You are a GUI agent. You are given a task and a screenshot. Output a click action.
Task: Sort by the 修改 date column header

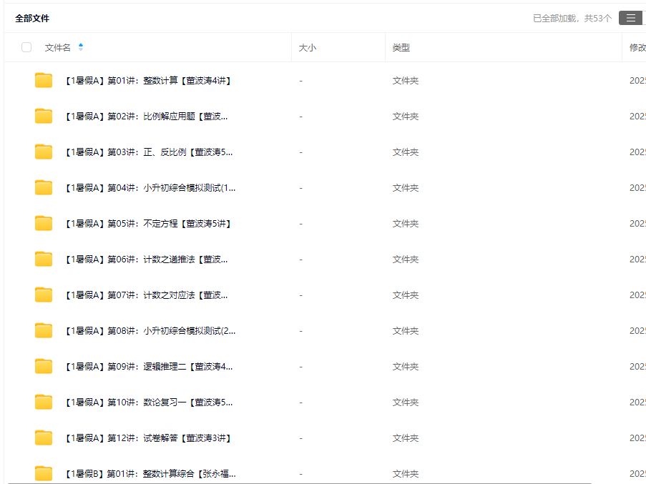pos(637,48)
